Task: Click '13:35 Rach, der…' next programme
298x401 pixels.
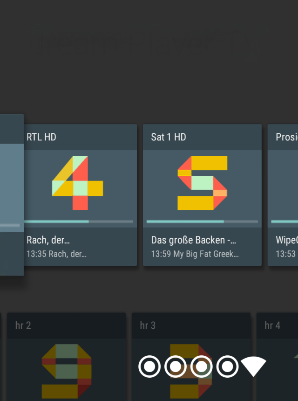Action: tap(56, 254)
